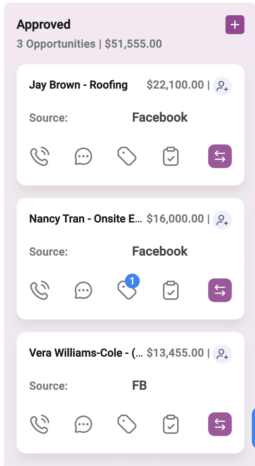Screen dimensions: 255x466
Task: Open chat for Vera Williams-Cole card
Action: 83,424
